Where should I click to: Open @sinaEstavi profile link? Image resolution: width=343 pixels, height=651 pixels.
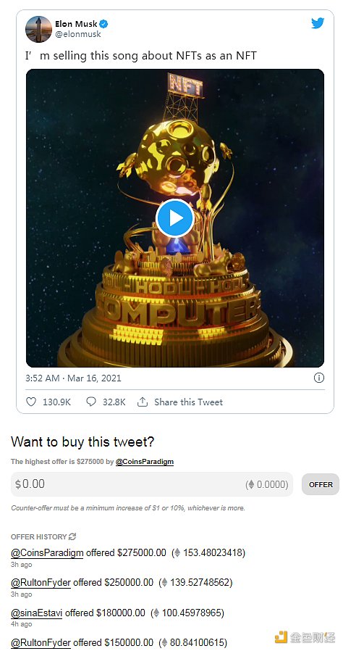[x=36, y=613]
